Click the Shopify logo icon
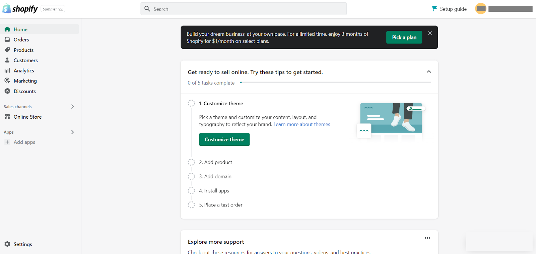 pyautogui.click(x=7, y=9)
